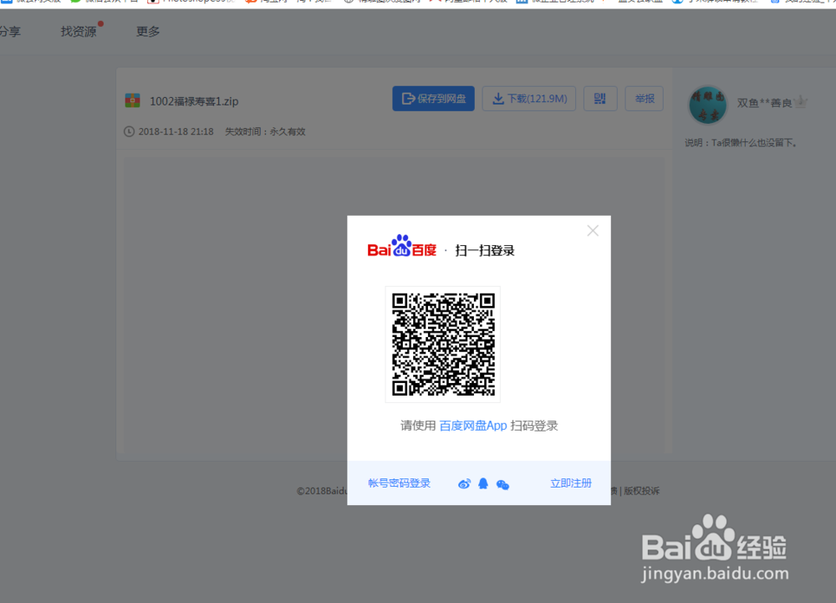
Task: Open the 更多 navigation menu
Action: tap(148, 32)
